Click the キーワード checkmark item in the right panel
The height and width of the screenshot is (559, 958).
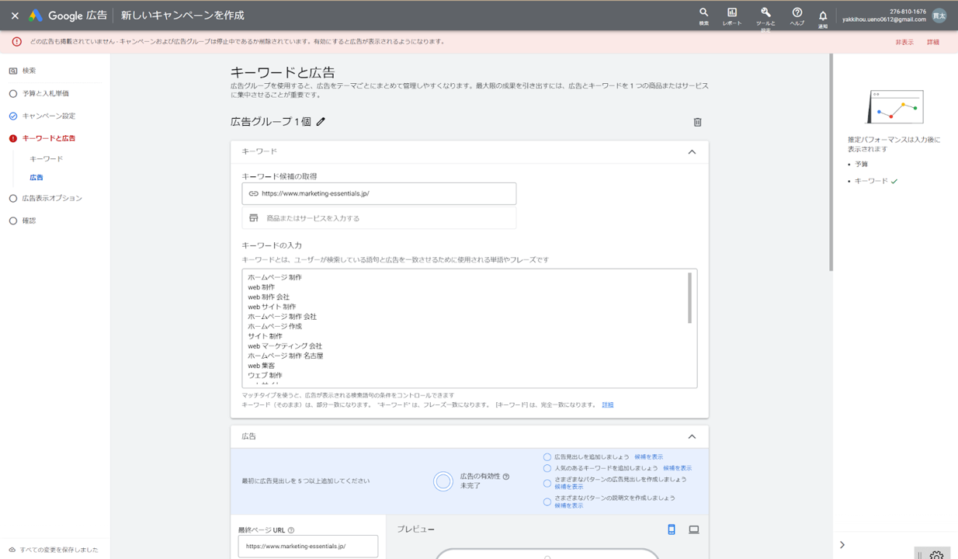(876, 181)
